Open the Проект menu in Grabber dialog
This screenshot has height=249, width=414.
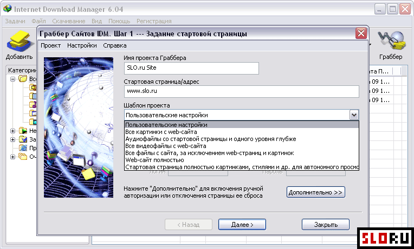(51, 45)
